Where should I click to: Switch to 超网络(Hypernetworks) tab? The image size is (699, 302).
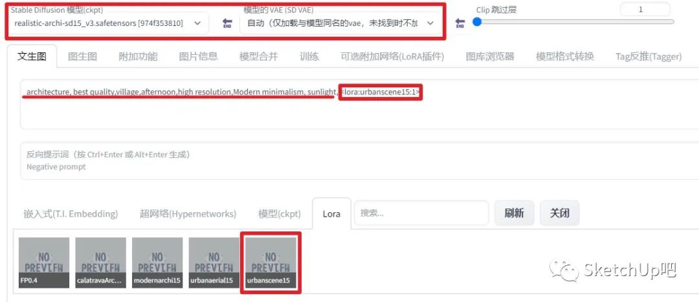click(188, 214)
